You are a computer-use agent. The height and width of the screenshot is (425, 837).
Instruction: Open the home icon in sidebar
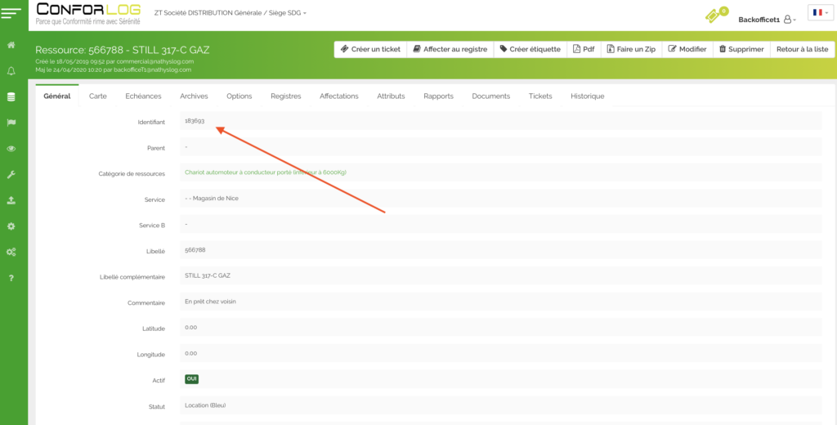(x=11, y=45)
